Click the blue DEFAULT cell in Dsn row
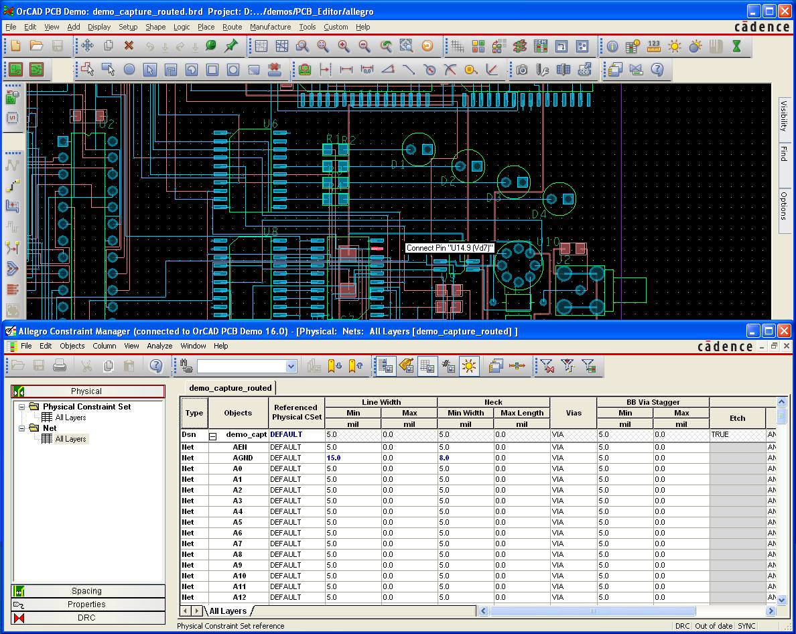This screenshot has height=634, width=796. pyautogui.click(x=296, y=434)
